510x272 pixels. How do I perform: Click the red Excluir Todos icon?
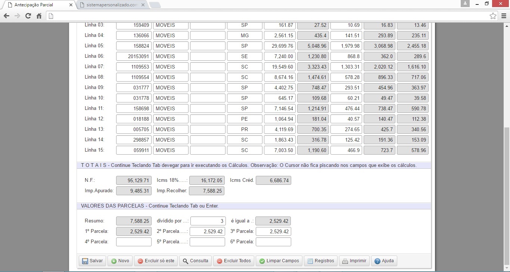(220, 261)
